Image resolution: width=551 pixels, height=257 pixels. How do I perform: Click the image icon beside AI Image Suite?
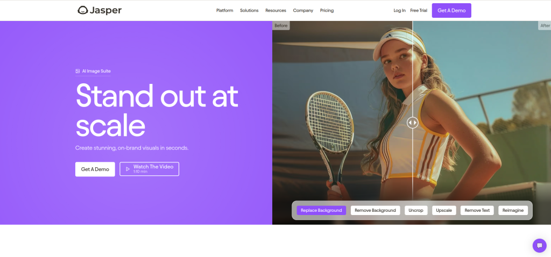(77, 71)
